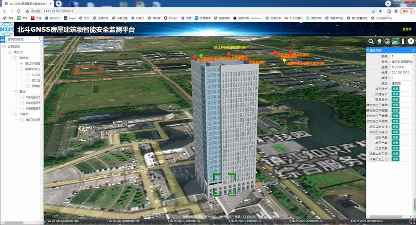The height and width of the screenshot is (225, 416).
Task: Open the imagery base layer picker
Action: click(396, 41)
